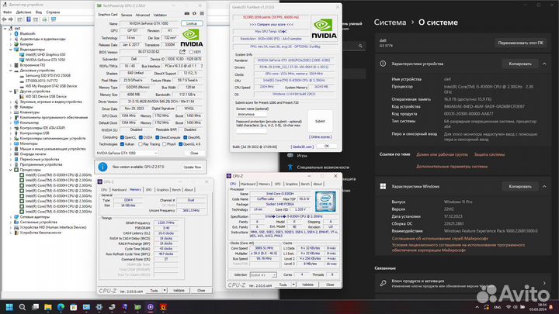This screenshot has height=314, width=559.
Task: Open File Explorer from taskbar
Action: coord(48,307)
